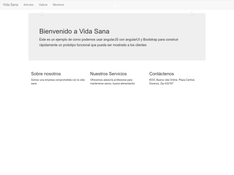Go to the Articulos menu item
This screenshot has width=234, height=175.
[x=28, y=5]
